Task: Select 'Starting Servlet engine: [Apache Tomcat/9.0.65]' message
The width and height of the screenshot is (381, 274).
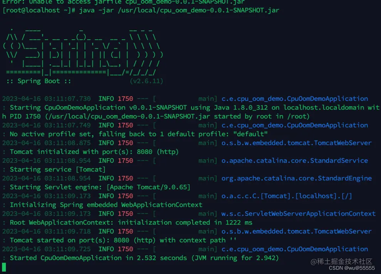Action: point(100,187)
